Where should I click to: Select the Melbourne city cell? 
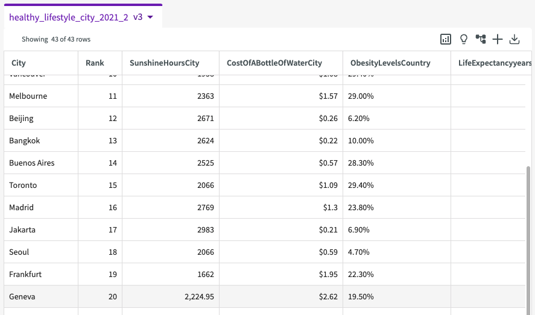pyautogui.click(x=41, y=96)
